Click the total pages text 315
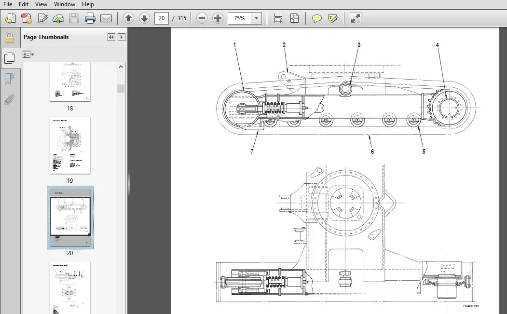The width and height of the screenshot is (507, 314). 182,18
